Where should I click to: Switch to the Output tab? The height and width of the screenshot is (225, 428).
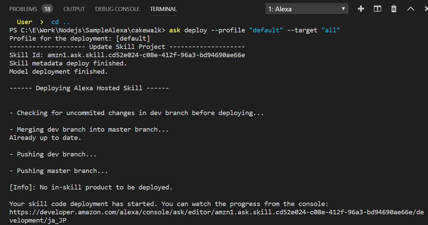point(74,9)
